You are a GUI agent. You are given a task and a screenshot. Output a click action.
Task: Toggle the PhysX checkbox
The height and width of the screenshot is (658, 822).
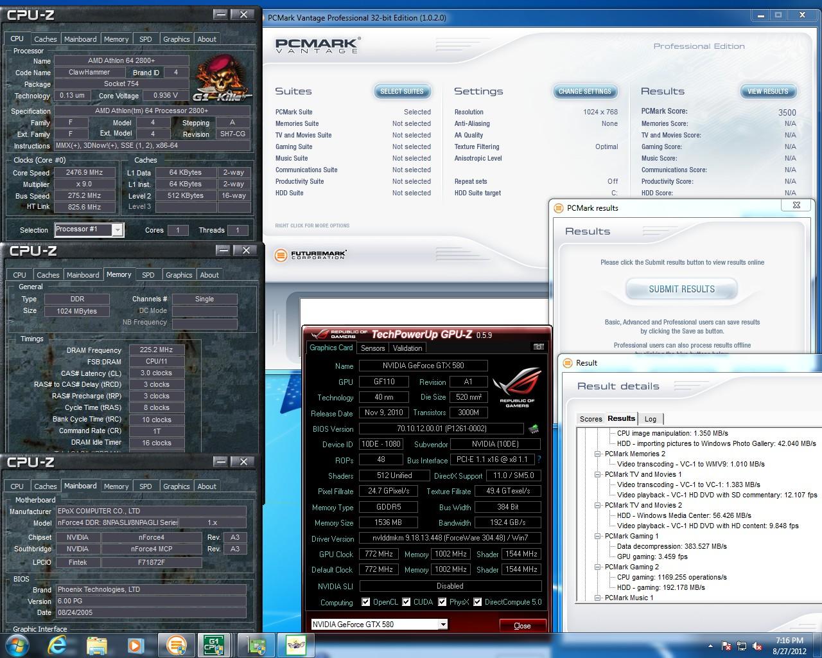[x=442, y=602]
